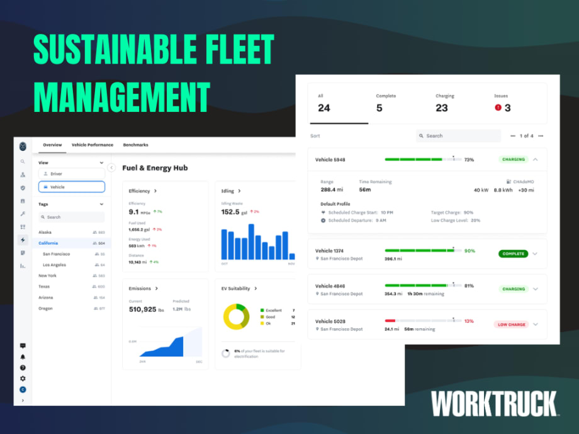Open the help question-mark icon

click(23, 367)
